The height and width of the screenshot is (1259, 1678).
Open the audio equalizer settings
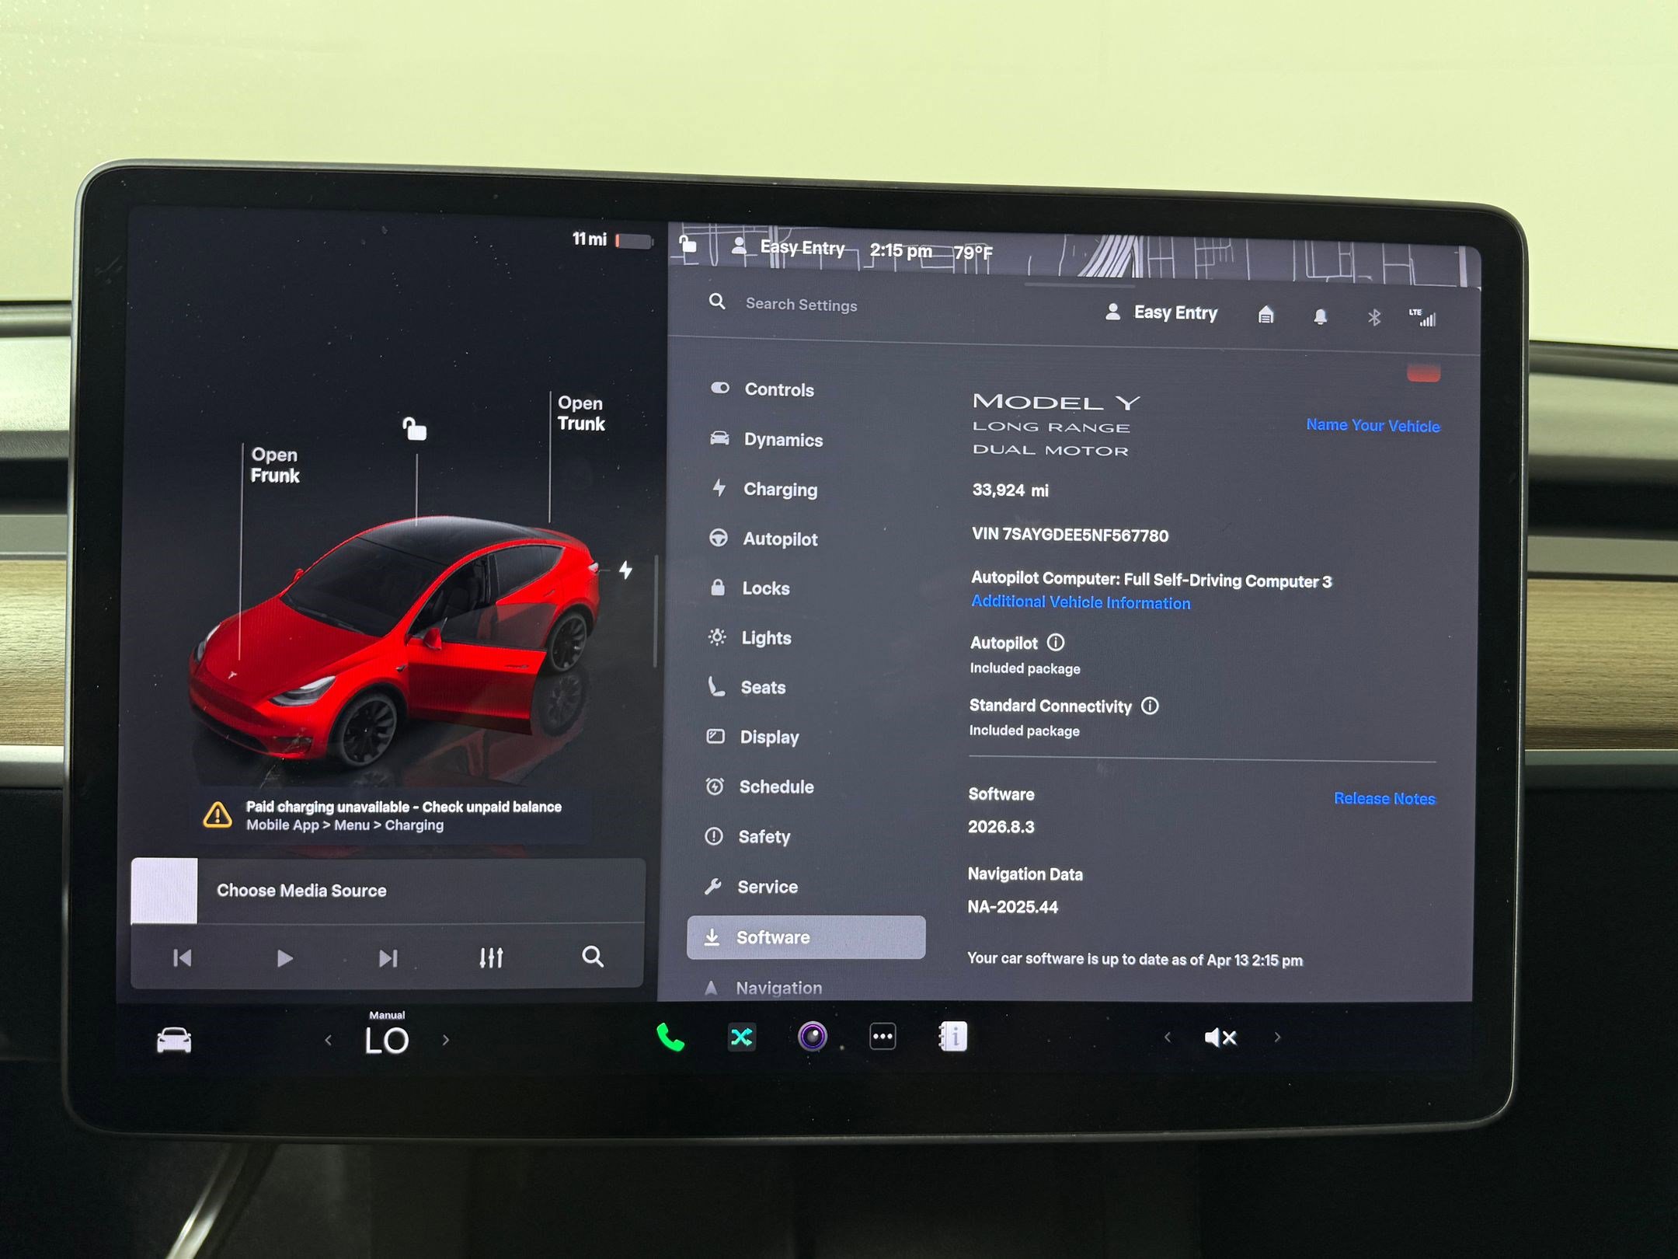click(491, 957)
